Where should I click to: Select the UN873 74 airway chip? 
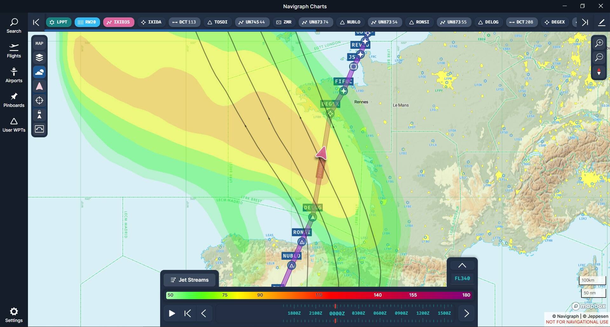(316, 22)
